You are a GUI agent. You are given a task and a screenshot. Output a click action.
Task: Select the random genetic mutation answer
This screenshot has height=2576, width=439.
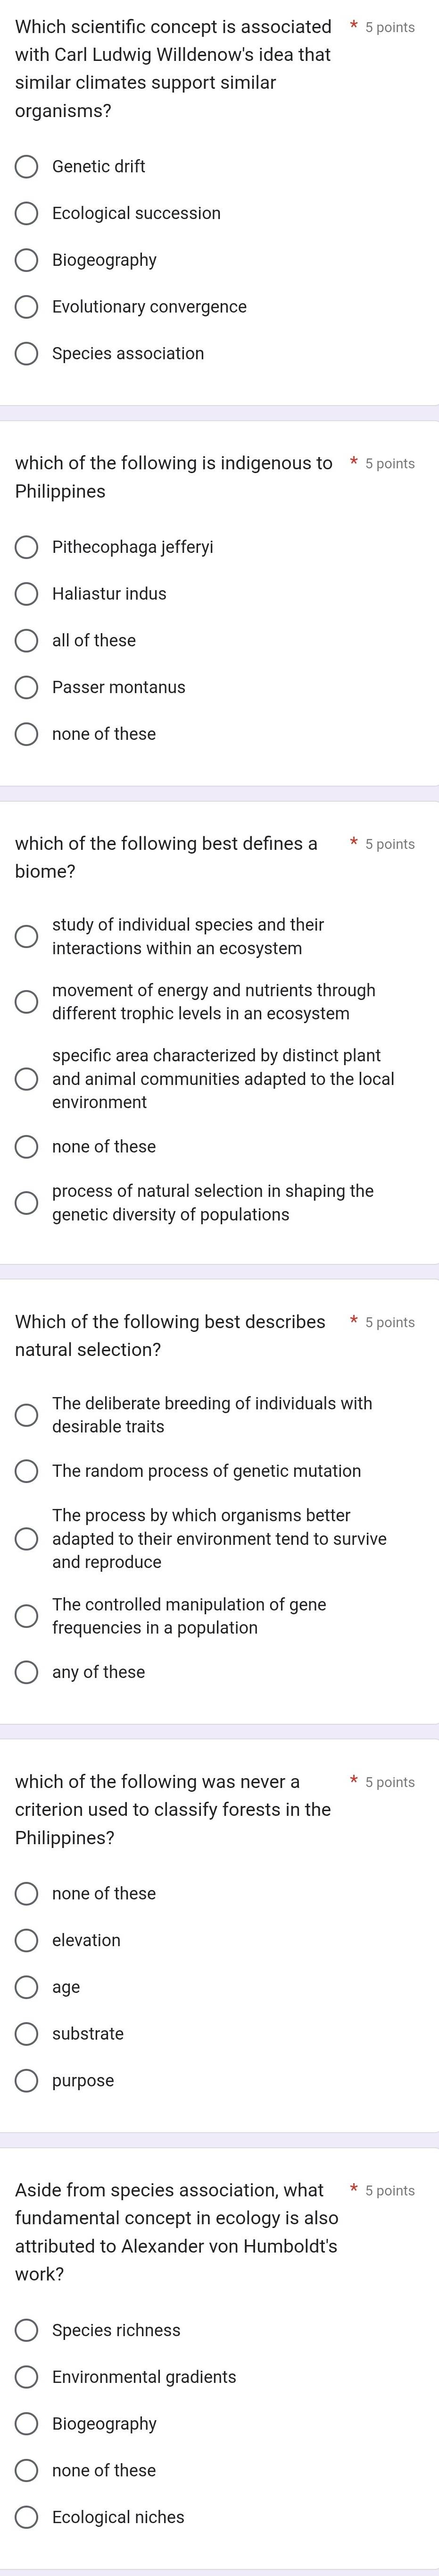pos(27,1471)
